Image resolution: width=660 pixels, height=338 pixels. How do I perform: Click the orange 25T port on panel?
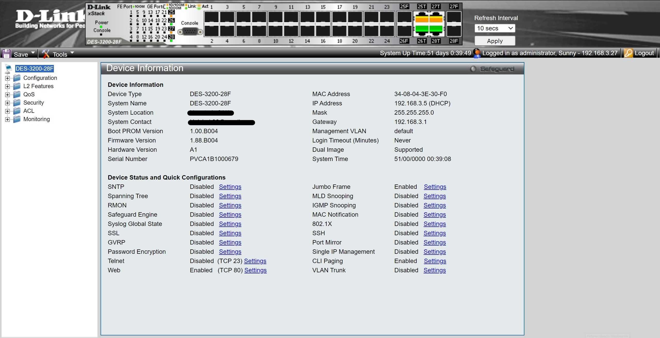tap(422, 18)
